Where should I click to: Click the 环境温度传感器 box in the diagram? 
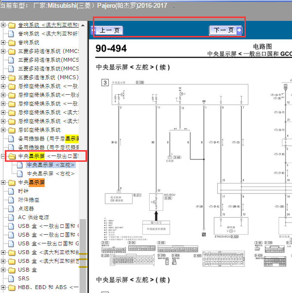tap(156, 229)
